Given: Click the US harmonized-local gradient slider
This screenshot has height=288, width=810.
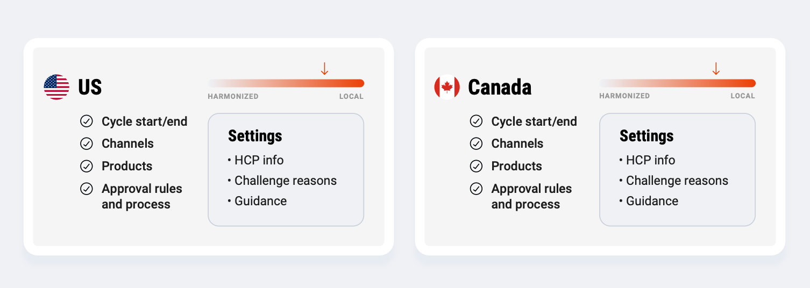Looking at the screenshot, I should point(286,83).
